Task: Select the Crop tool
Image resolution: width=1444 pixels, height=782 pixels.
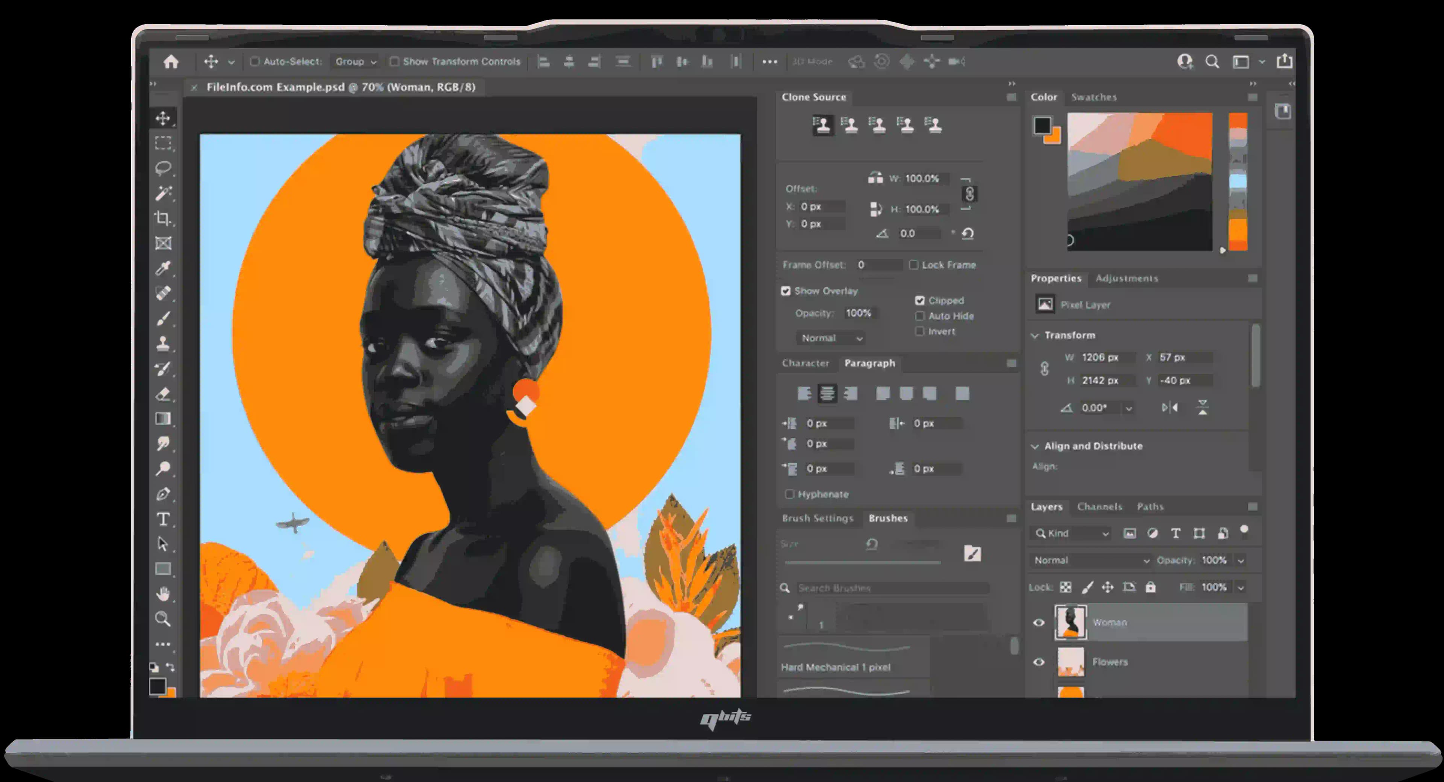Action: pyautogui.click(x=163, y=218)
